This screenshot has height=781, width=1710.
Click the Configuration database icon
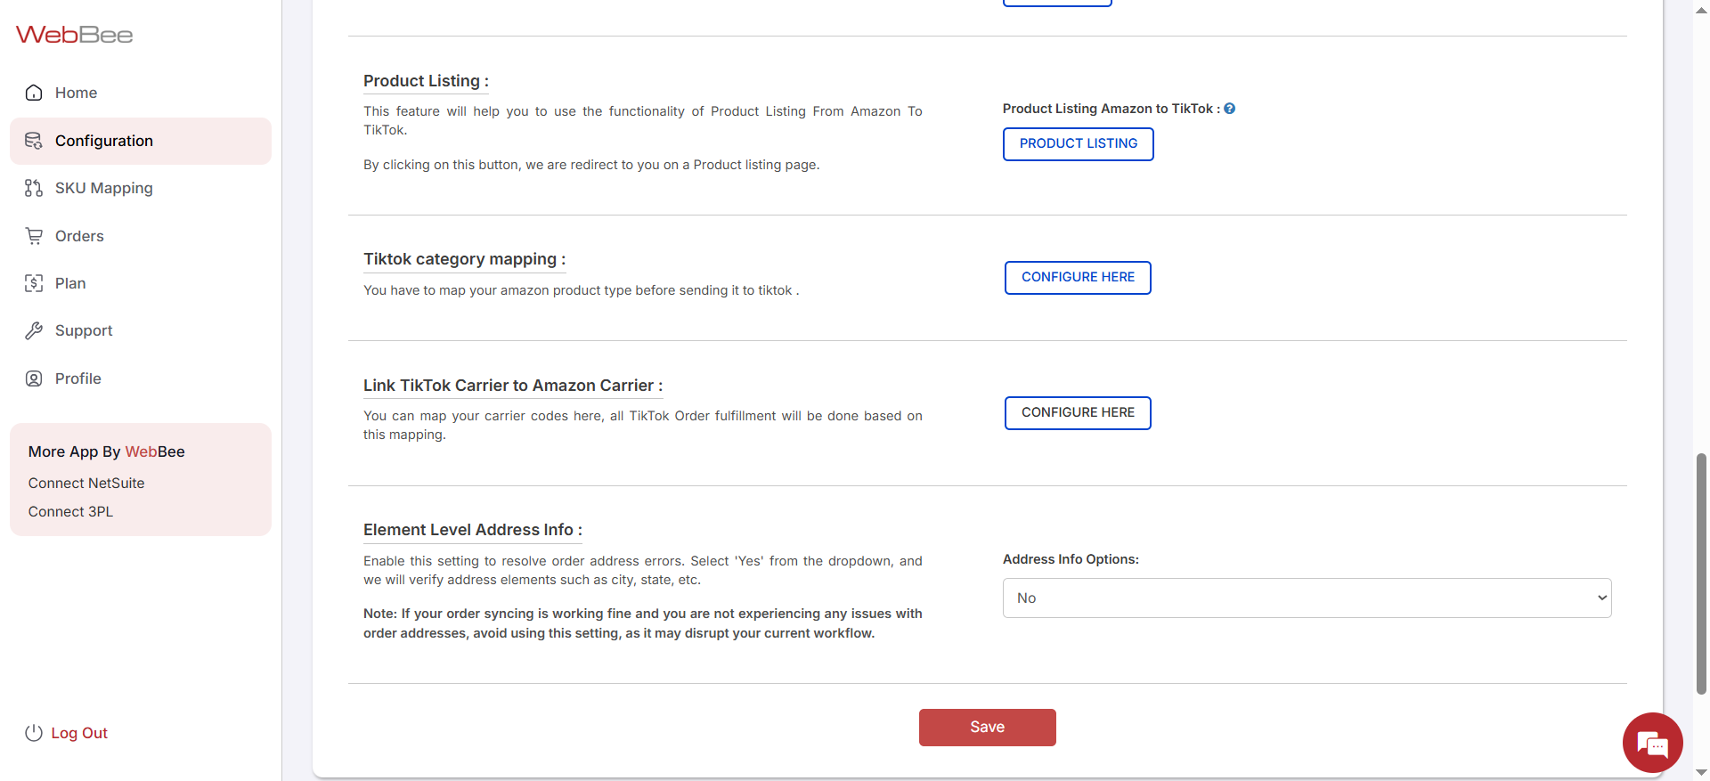(x=34, y=141)
